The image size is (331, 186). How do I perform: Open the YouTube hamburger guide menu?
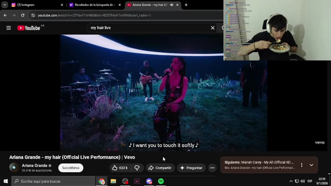[9, 28]
